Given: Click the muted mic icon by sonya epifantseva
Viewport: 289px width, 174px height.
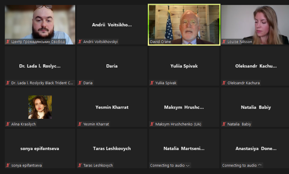Looking at the screenshot, I should coord(8,165).
